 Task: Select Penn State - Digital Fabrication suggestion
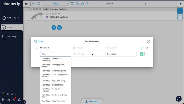coord(56,101)
